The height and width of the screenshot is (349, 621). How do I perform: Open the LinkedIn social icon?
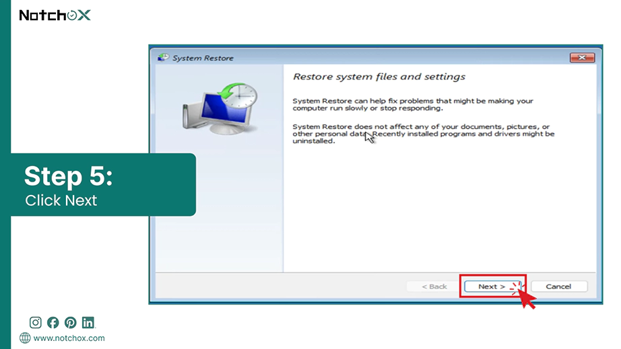(88, 323)
